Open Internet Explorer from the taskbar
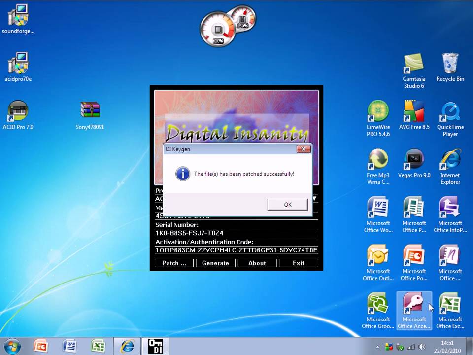Screen dimensions: 473x355 click(127, 346)
